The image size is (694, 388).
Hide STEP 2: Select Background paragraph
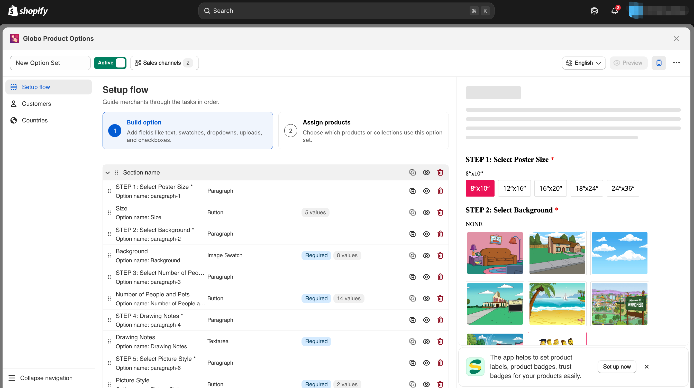[x=426, y=234]
